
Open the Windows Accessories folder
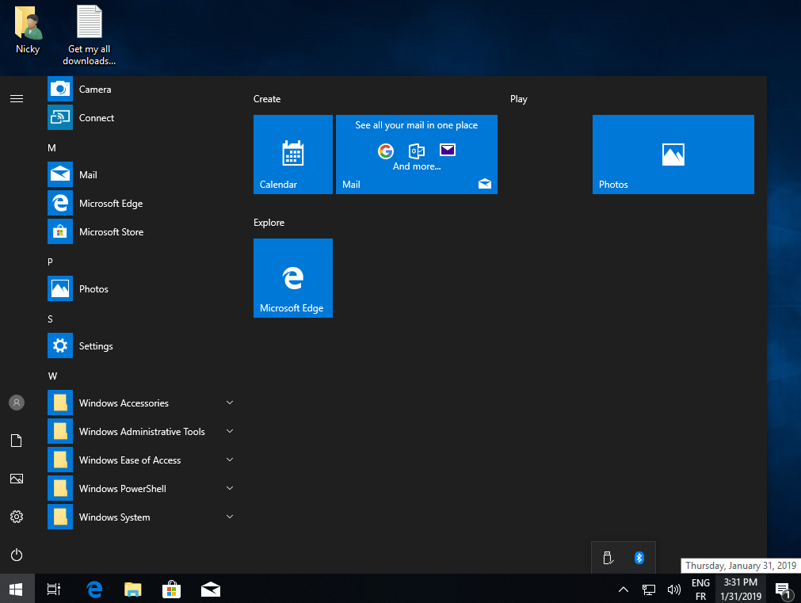142,403
